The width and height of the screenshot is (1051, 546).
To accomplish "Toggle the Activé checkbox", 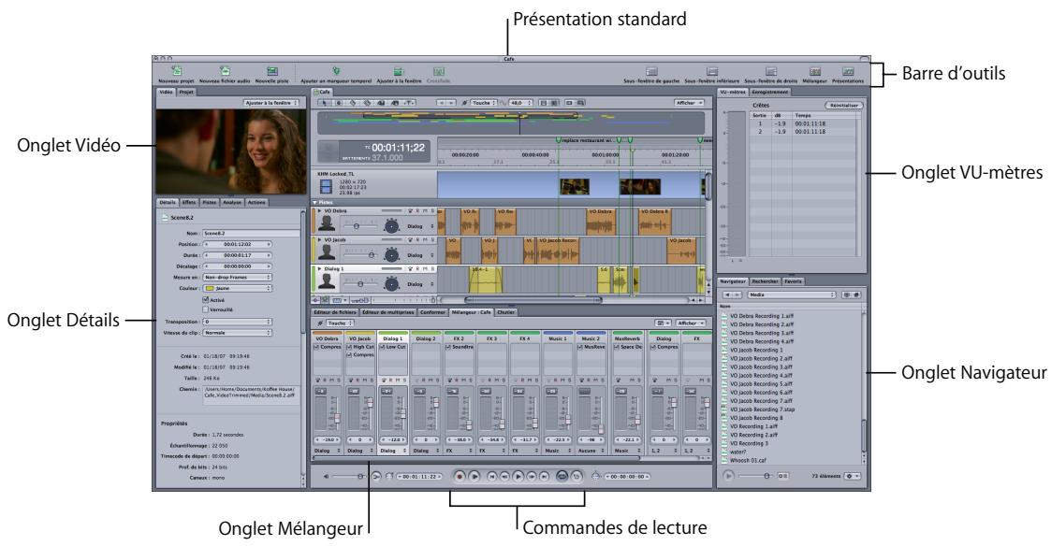I will pos(206,300).
